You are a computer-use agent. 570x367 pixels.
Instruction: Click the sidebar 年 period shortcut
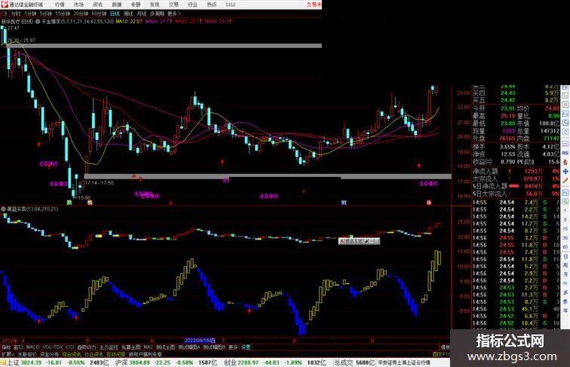(x=565, y=311)
